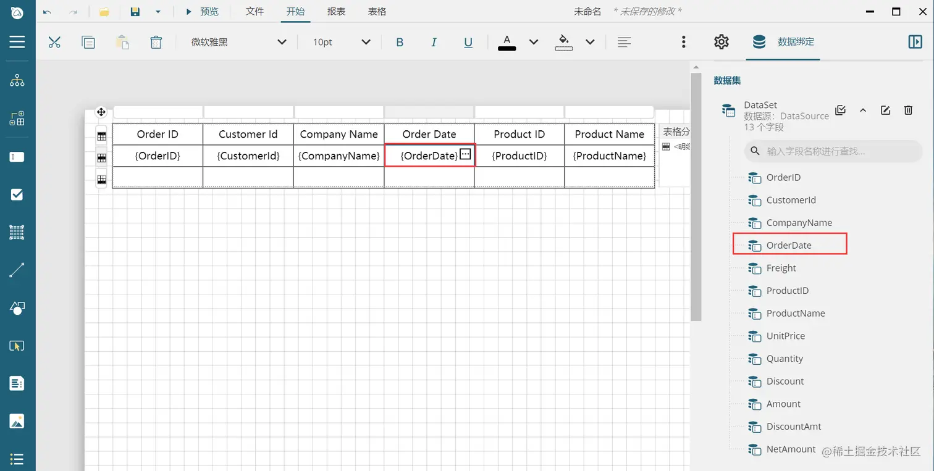934x471 pixels.
Task: Delete selection with trash icon in toolbar
Action: pos(156,42)
